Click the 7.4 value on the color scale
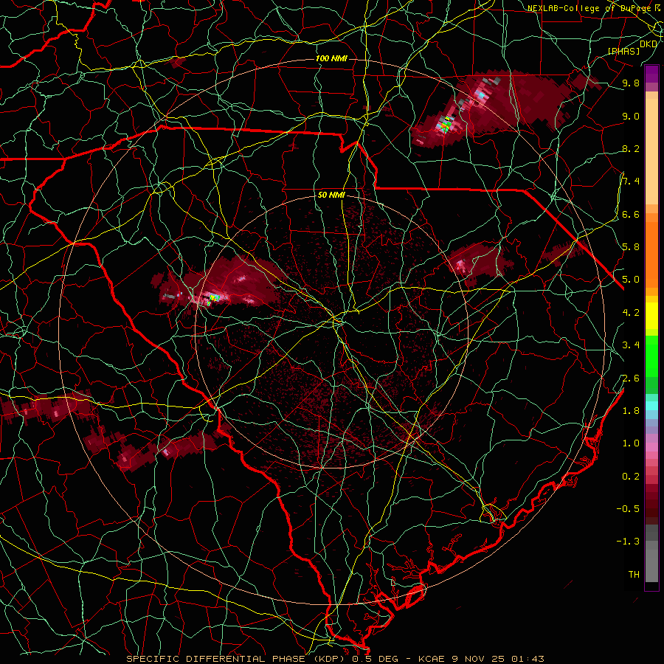This screenshot has height=664, width=664. tap(631, 181)
